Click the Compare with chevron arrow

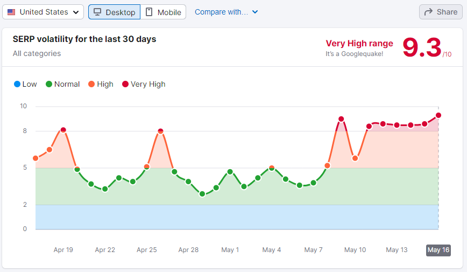[x=255, y=12]
